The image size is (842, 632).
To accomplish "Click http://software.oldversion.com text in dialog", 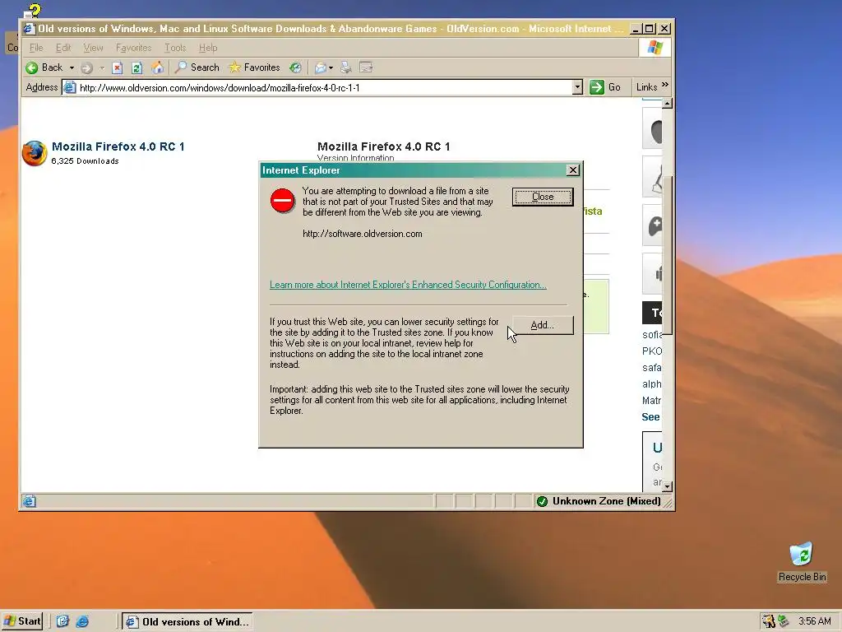I will pos(363,234).
